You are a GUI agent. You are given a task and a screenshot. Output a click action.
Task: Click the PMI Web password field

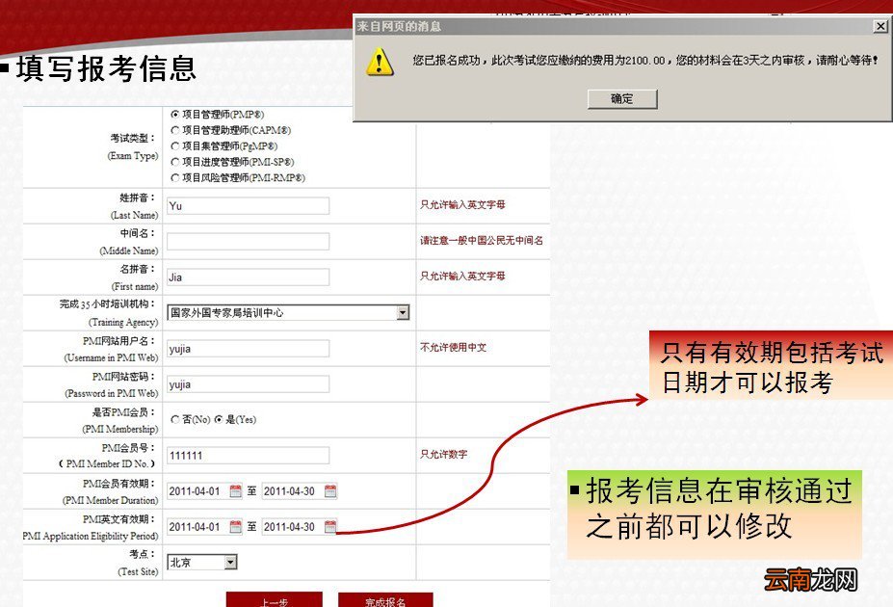tap(248, 384)
